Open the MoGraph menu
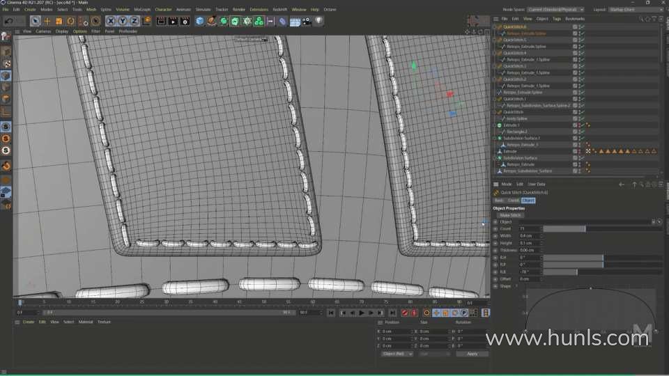 point(141,10)
